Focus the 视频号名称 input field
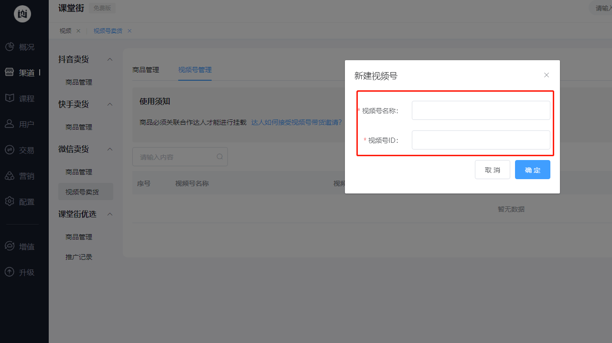This screenshot has width=612, height=343. tap(481, 110)
